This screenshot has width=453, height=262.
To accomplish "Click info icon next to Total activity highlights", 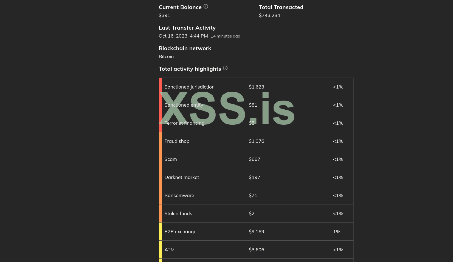I will [225, 68].
